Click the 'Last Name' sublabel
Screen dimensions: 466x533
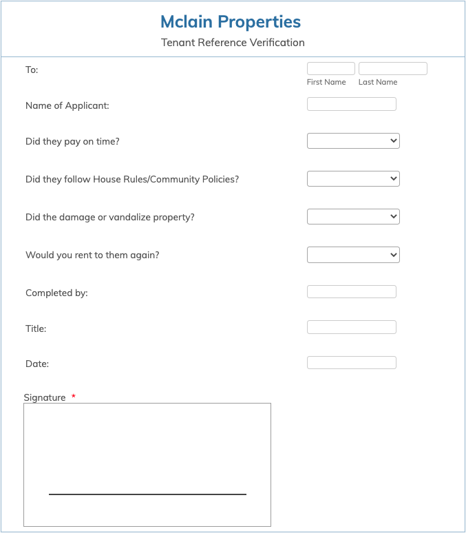[x=378, y=82]
